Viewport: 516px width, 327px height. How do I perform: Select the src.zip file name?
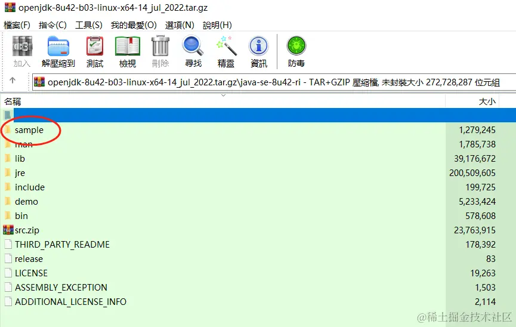pos(27,230)
